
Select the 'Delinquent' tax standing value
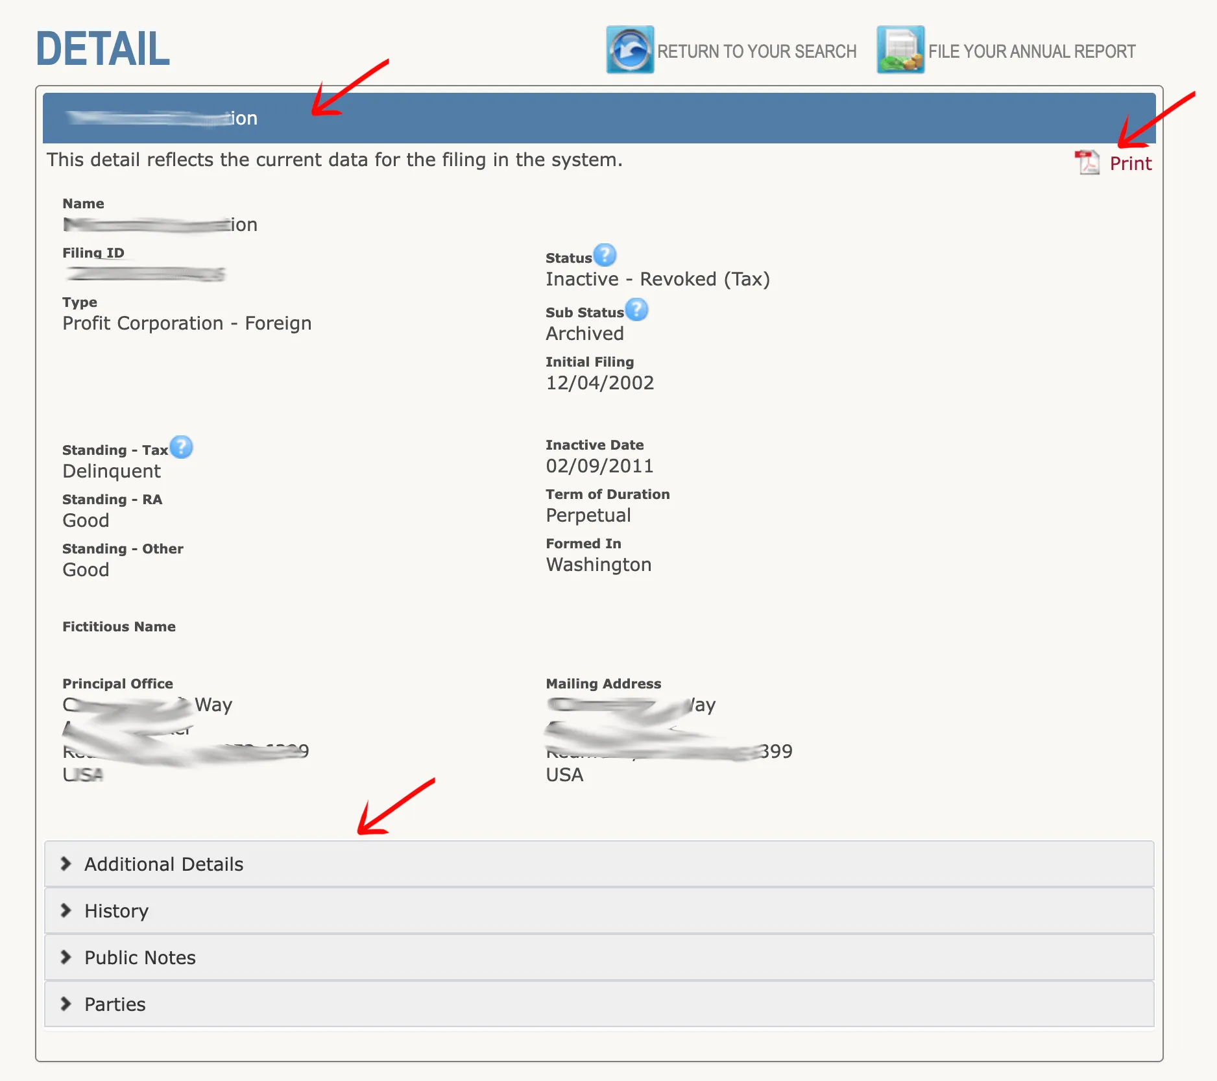point(112,471)
